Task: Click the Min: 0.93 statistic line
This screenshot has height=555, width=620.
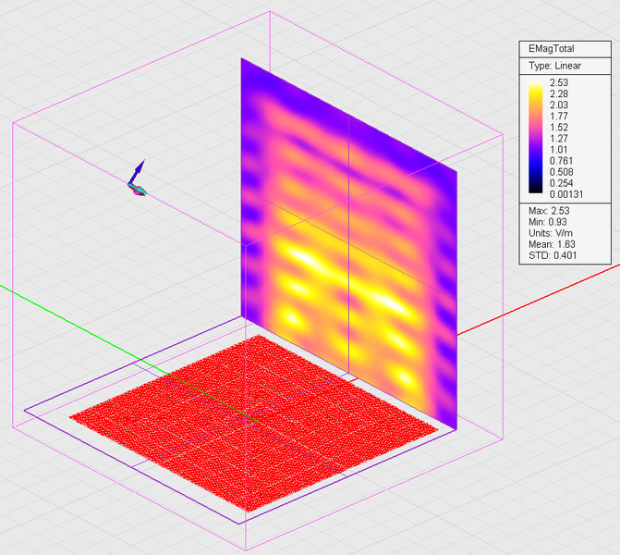Action: (553, 223)
